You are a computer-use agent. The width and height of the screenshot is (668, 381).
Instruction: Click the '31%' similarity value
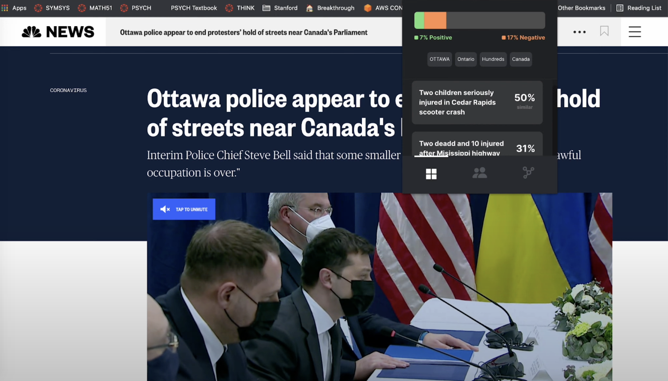click(526, 149)
